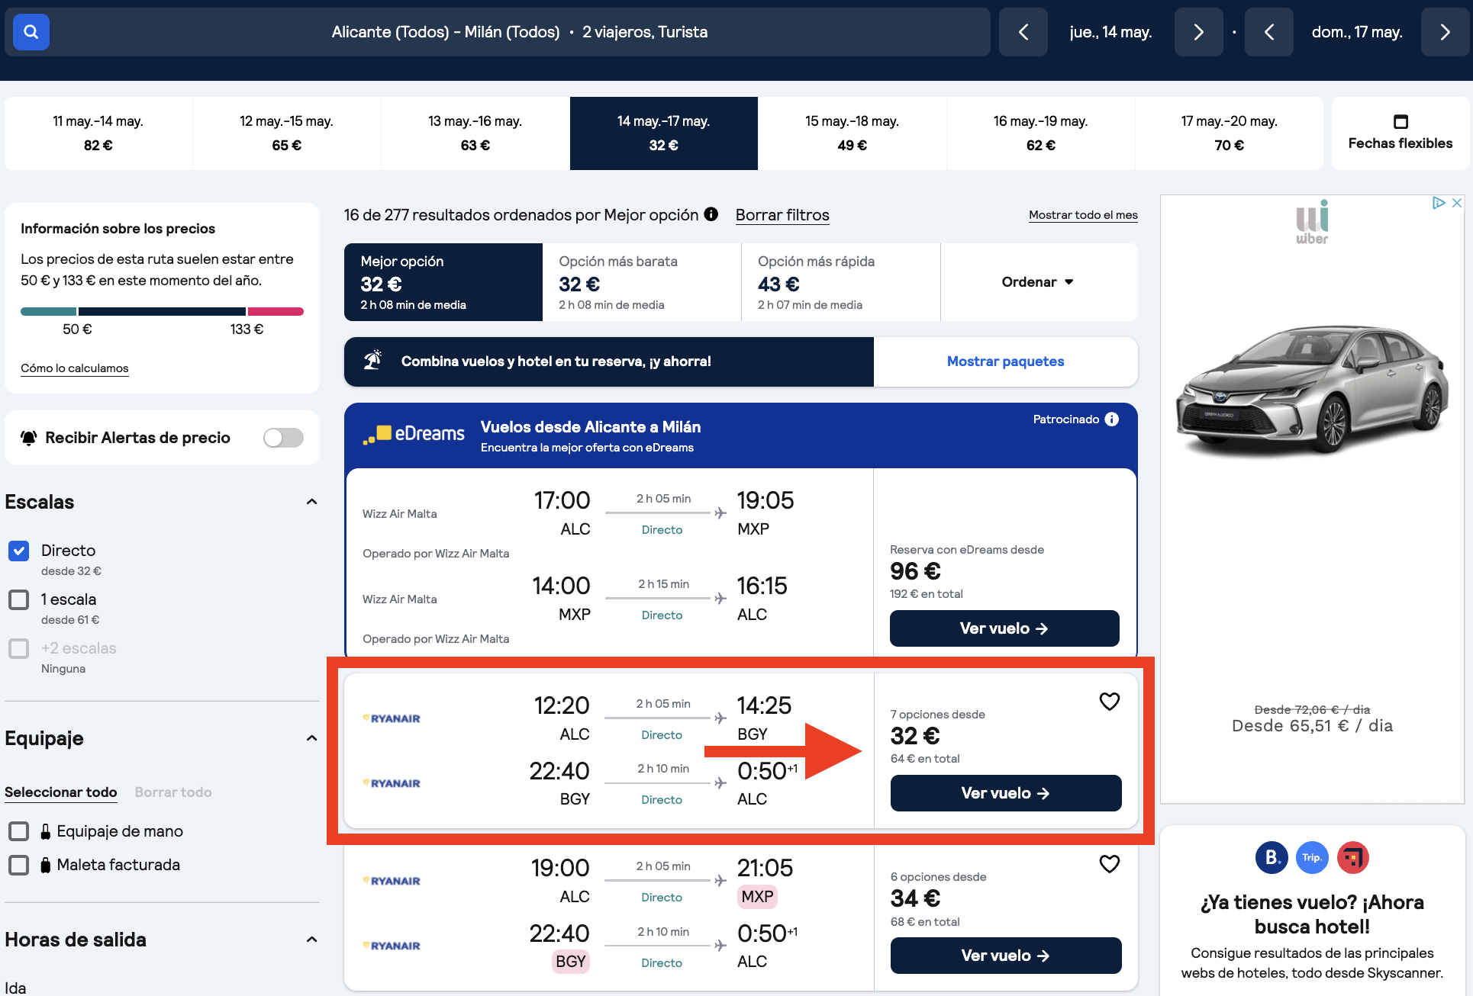Viewport: 1473px width, 996px height.
Task: Toggle Recibir Alertas de precio switch
Action: 283,438
